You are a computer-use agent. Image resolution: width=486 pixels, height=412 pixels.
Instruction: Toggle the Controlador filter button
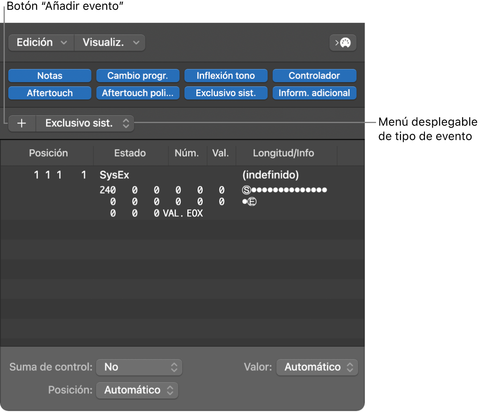pyautogui.click(x=314, y=76)
